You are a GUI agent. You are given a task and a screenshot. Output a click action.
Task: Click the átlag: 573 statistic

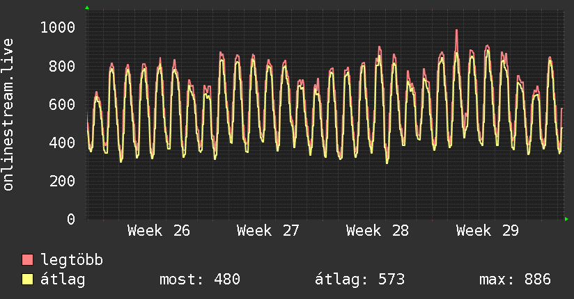(x=360, y=280)
